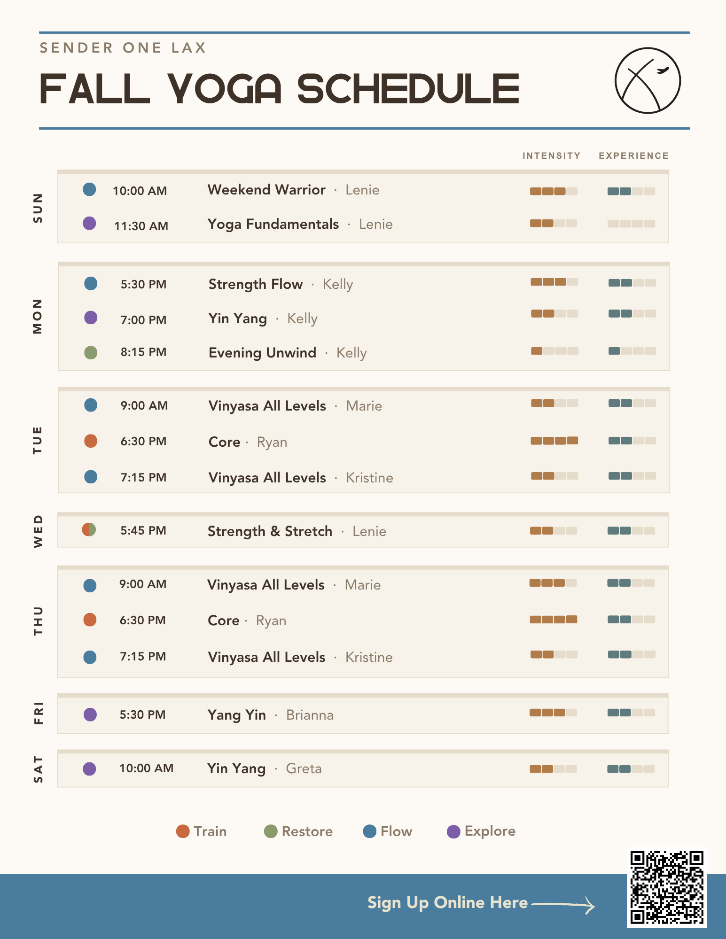This screenshot has width=726, height=939.
Task: Click the green dot beside Evening Unwind
Action: tap(91, 352)
